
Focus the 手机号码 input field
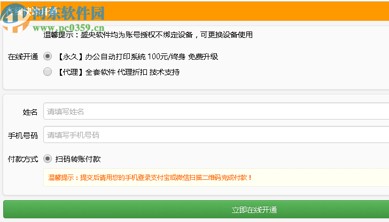point(216,135)
